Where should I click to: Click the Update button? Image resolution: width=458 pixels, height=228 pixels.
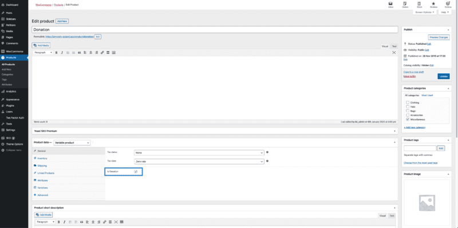[x=443, y=76]
